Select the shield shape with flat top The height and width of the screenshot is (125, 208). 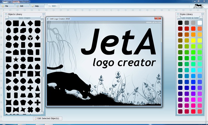coord(9,110)
